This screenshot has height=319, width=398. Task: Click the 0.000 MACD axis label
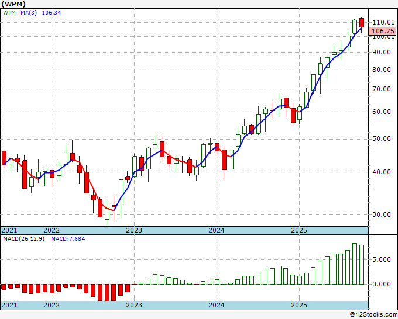pyautogui.click(x=382, y=284)
